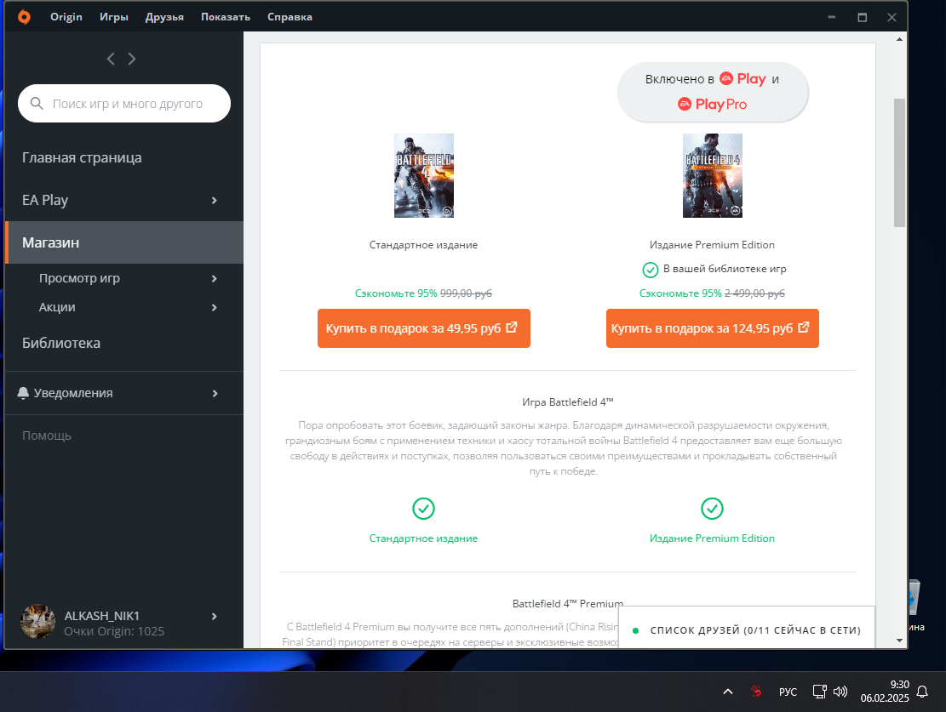Image resolution: width=946 pixels, height=712 pixels.
Task: Click the bell icon next to Уведомления
Action: pos(23,393)
